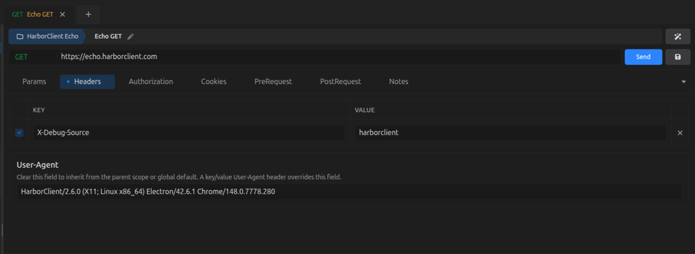The height and width of the screenshot is (254, 695).
Task: Click the User-Agent section heading
Action: [x=37, y=164]
